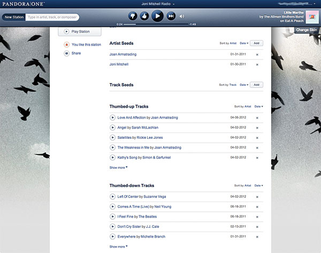Remove the Joni Mitchell artist seed
This screenshot has height=253, width=321.
point(257,65)
